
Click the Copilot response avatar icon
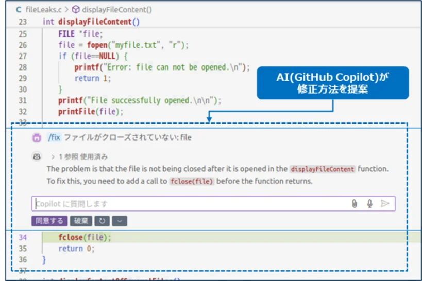pyautogui.click(x=37, y=156)
